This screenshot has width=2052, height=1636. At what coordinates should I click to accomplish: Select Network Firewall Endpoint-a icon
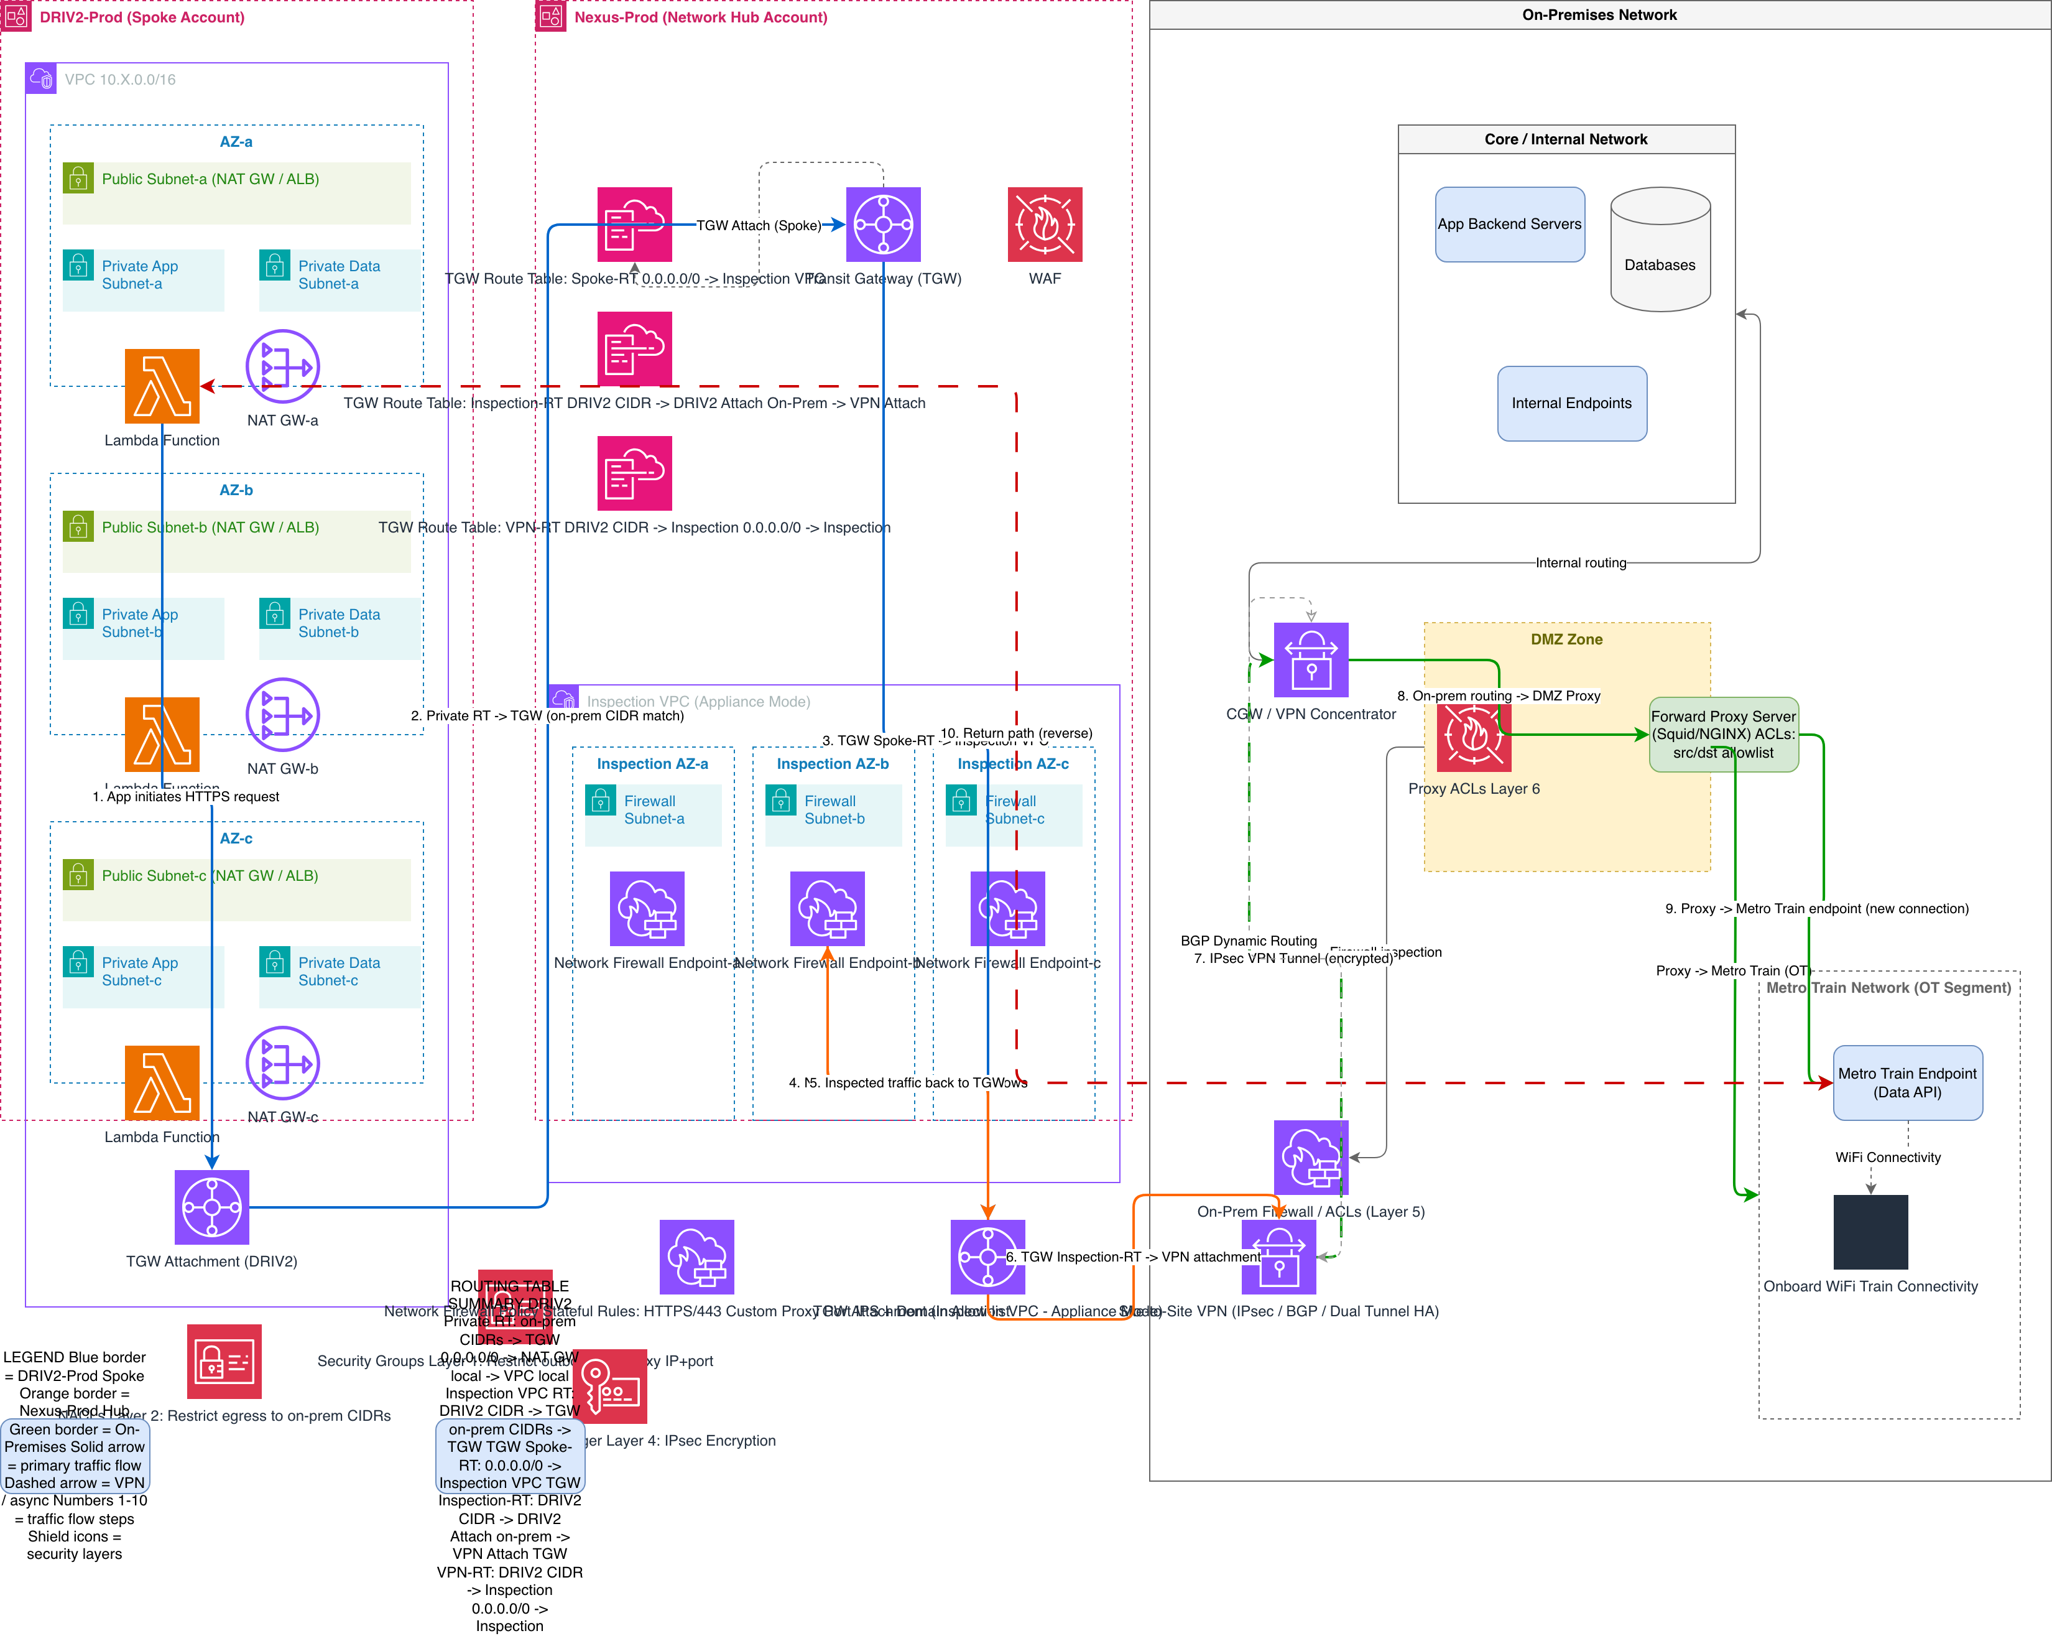[647, 908]
